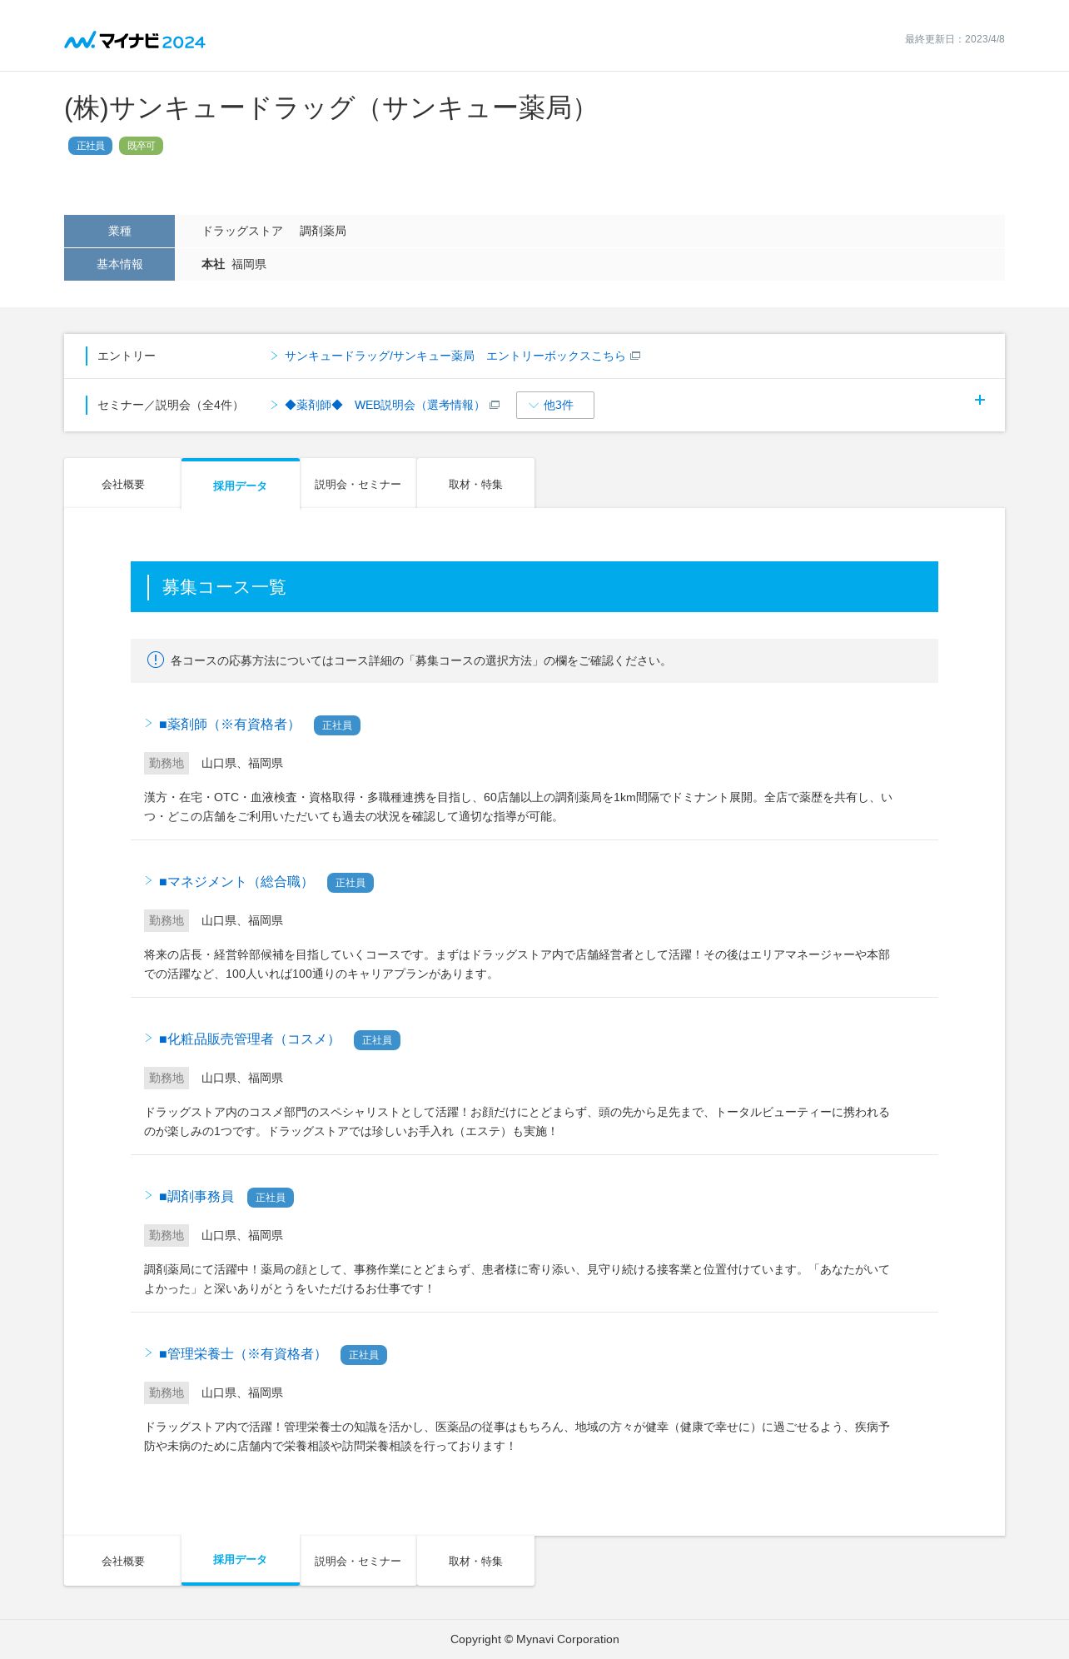Click the external link icon after エントリーボックスこちら
Screen dimensions: 1069x1659
(x=635, y=356)
